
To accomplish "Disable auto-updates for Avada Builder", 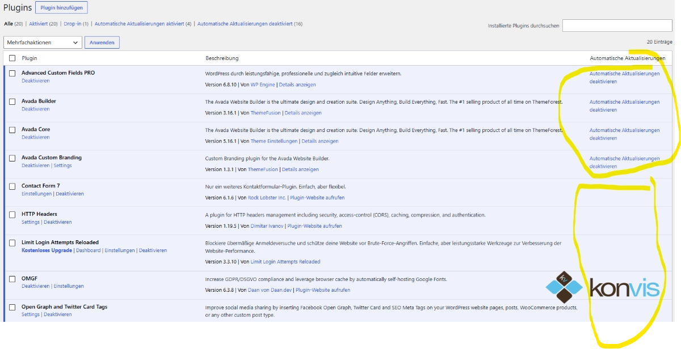I will tap(624, 106).
